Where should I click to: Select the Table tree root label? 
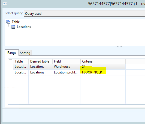point(16,22)
